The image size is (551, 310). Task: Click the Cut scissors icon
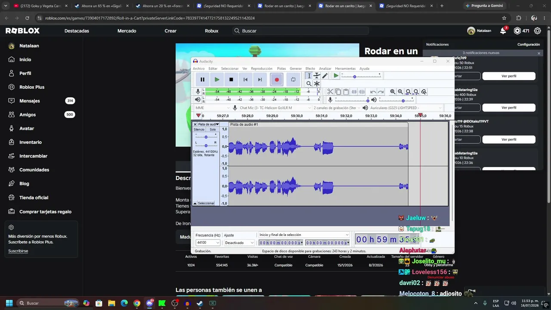click(330, 92)
